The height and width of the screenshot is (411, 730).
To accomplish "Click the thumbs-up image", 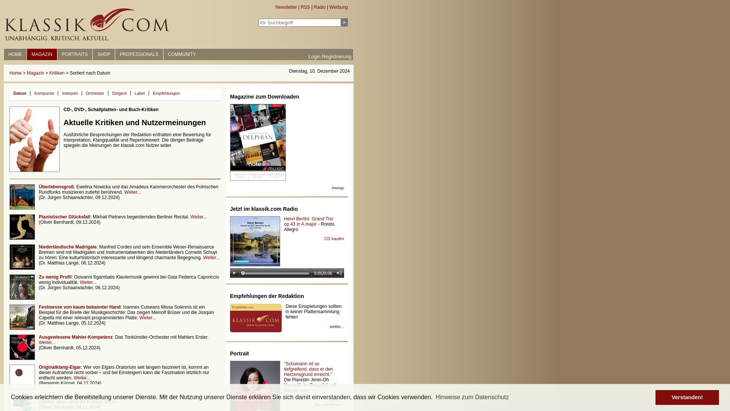I will (35, 139).
